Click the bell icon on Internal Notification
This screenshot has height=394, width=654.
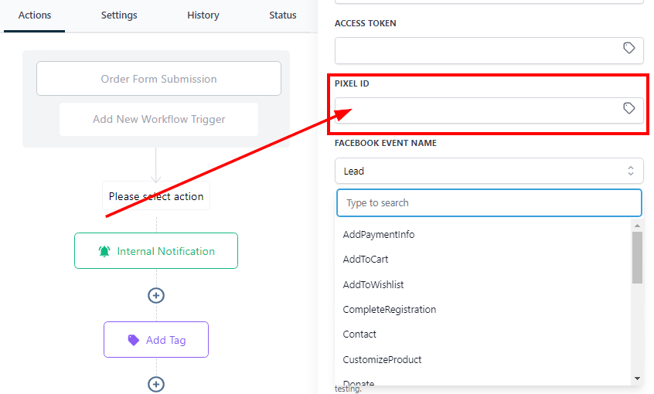pos(104,251)
